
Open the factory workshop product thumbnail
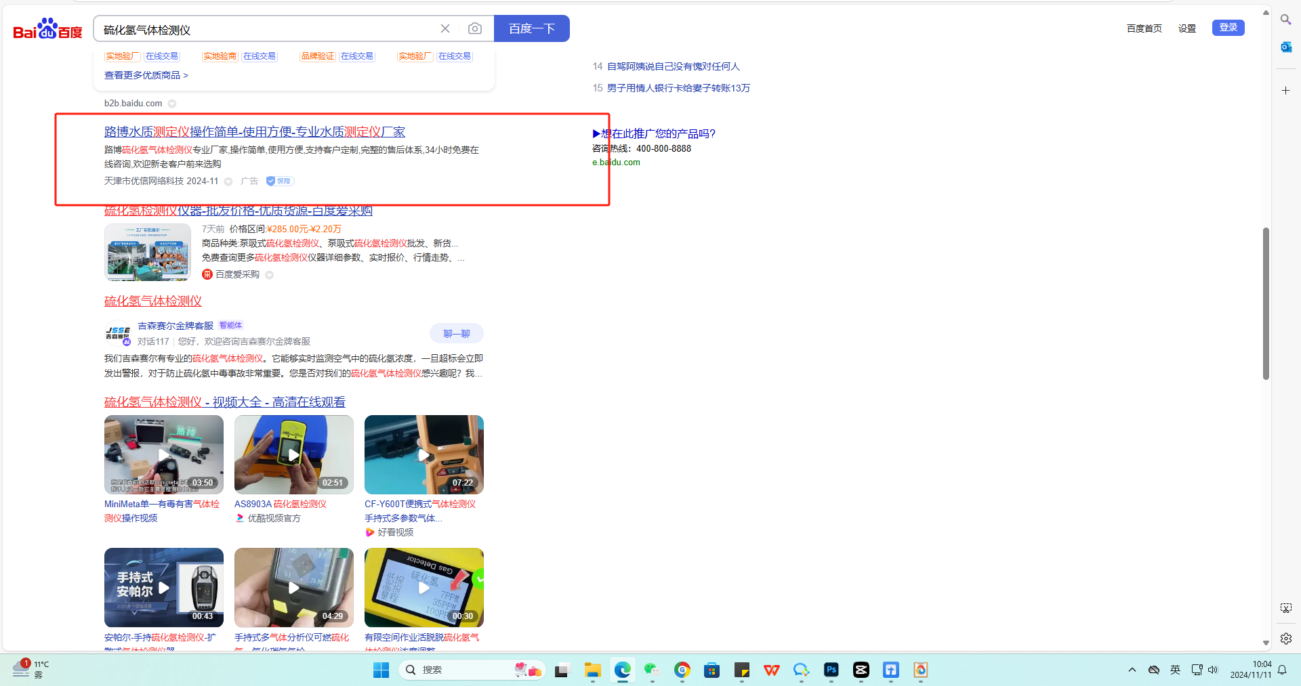[x=148, y=252]
